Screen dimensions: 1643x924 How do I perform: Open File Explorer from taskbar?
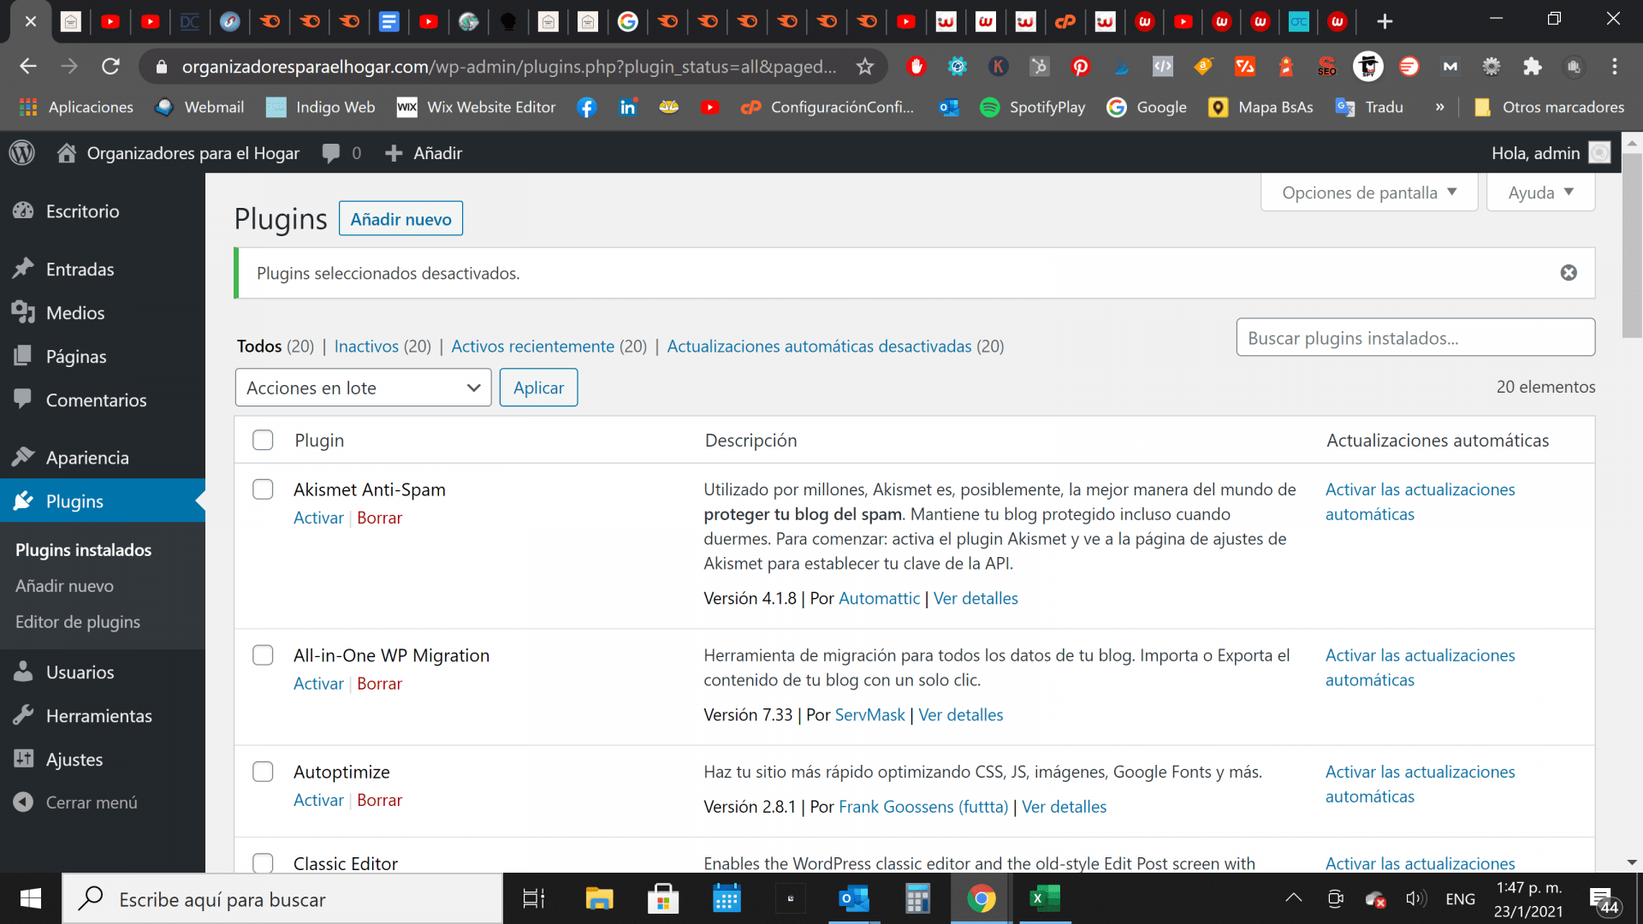(599, 899)
